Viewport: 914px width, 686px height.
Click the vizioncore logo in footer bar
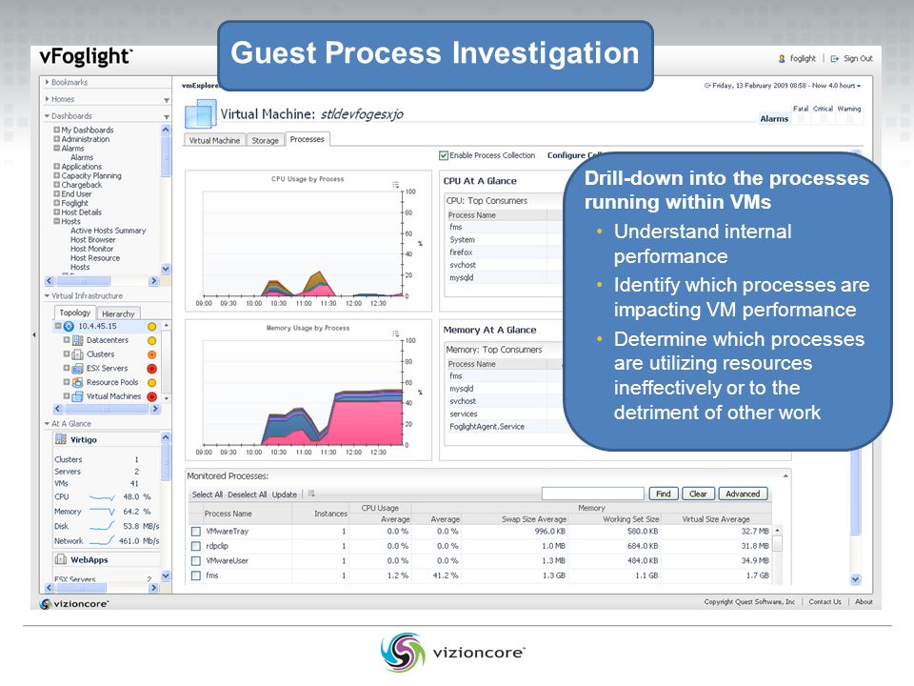[74, 604]
